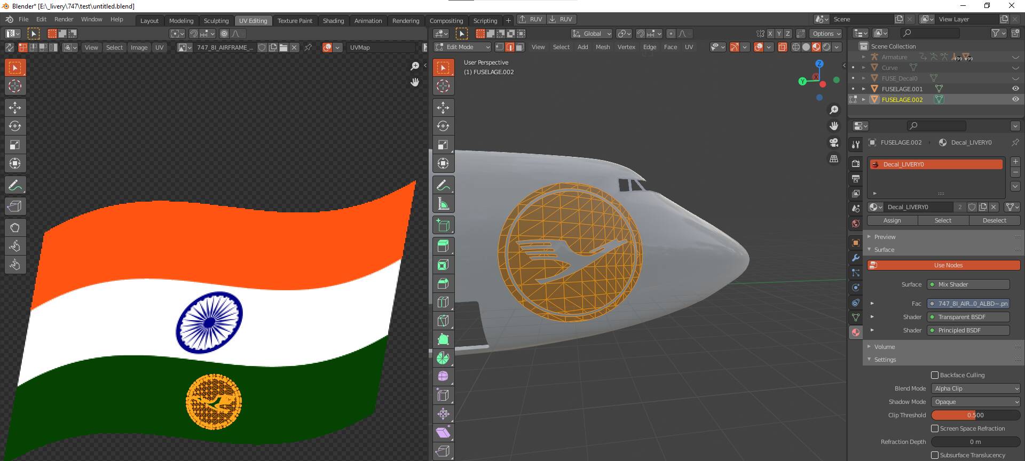Collapse the Settings panel

pyautogui.click(x=885, y=360)
